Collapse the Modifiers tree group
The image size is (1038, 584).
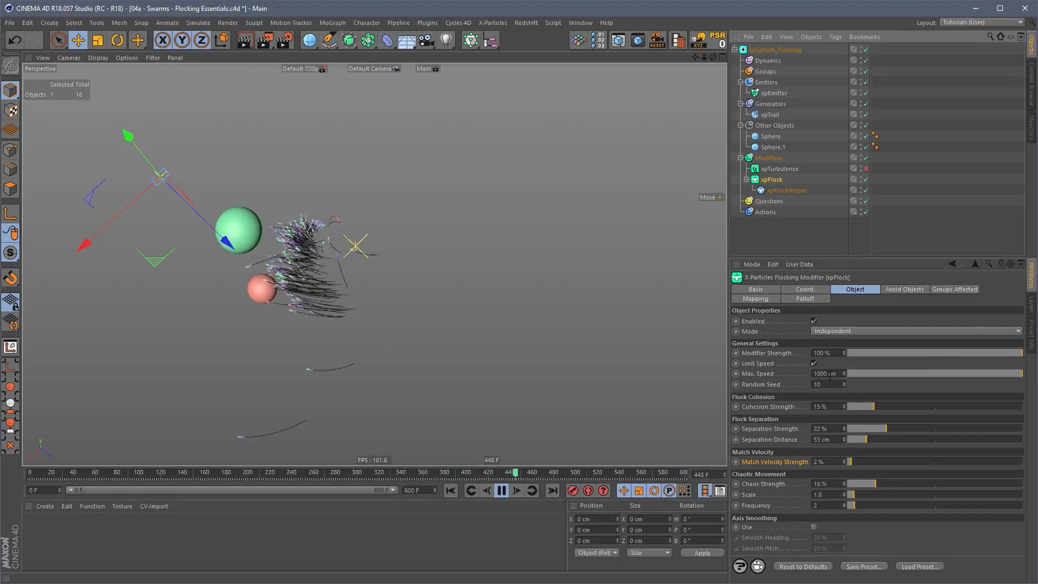click(x=740, y=158)
